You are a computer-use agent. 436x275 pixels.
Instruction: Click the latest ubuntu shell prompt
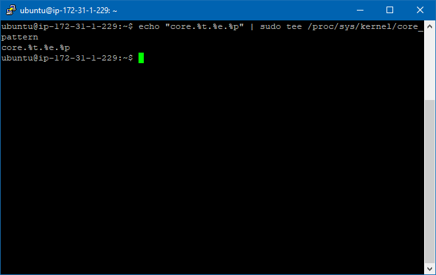coord(67,58)
